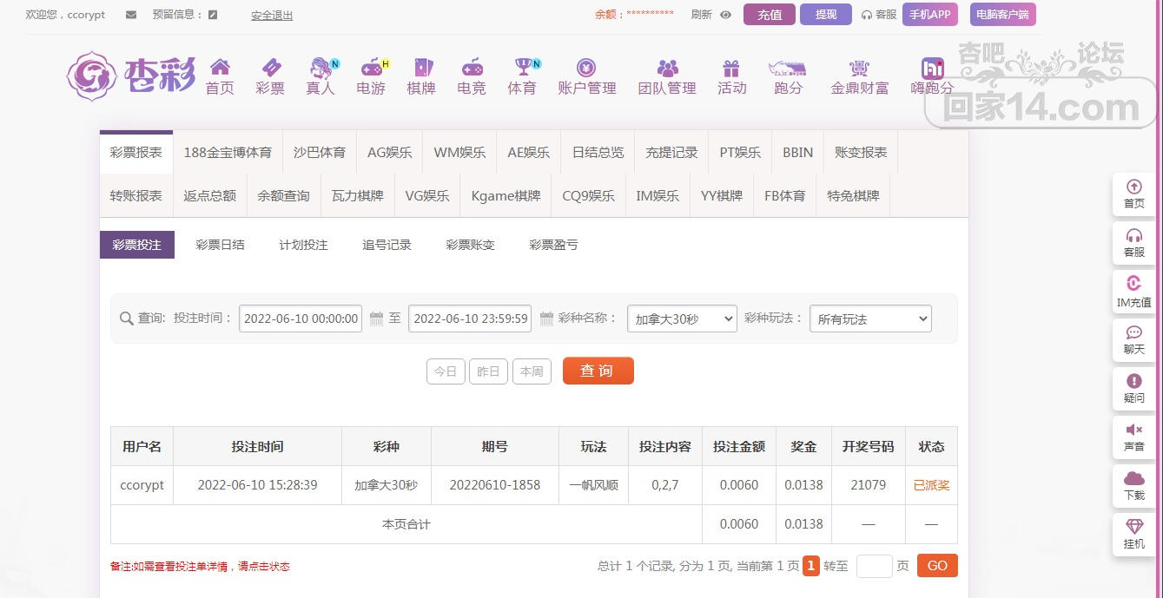Click the page number input field
Viewport: 1163px width, 598px height.
point(874,566)
